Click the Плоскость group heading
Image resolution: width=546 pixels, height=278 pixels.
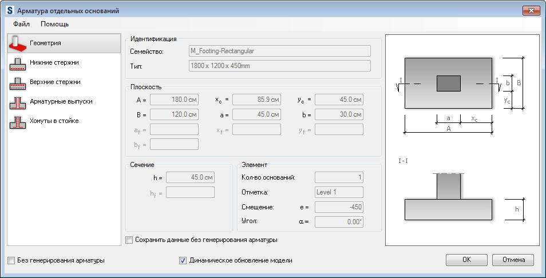(145, 87)
